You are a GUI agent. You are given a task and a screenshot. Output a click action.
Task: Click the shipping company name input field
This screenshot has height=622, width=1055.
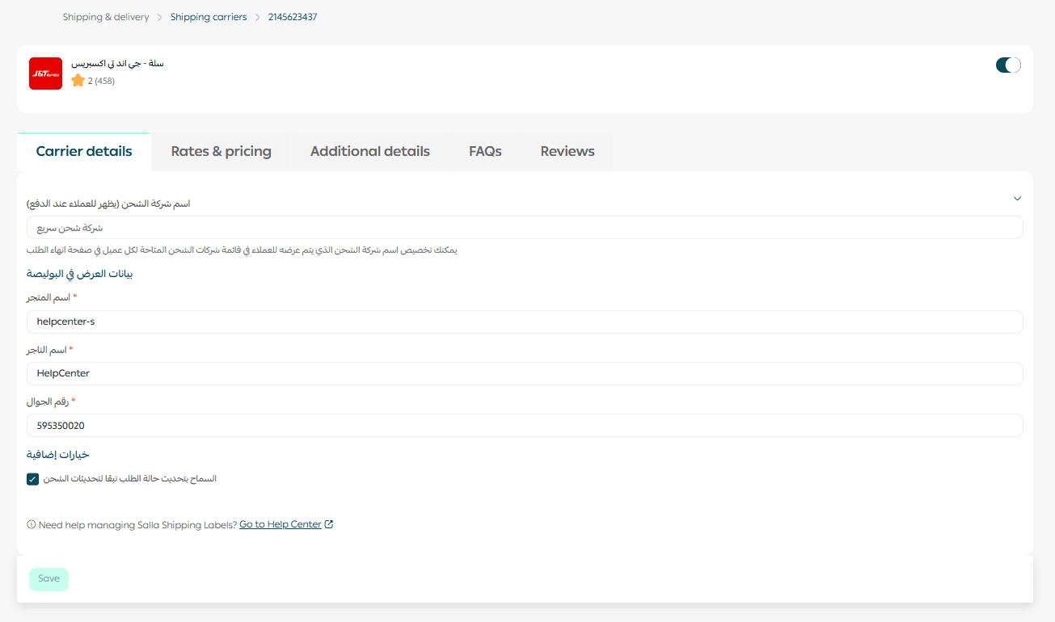coord(524,228)
